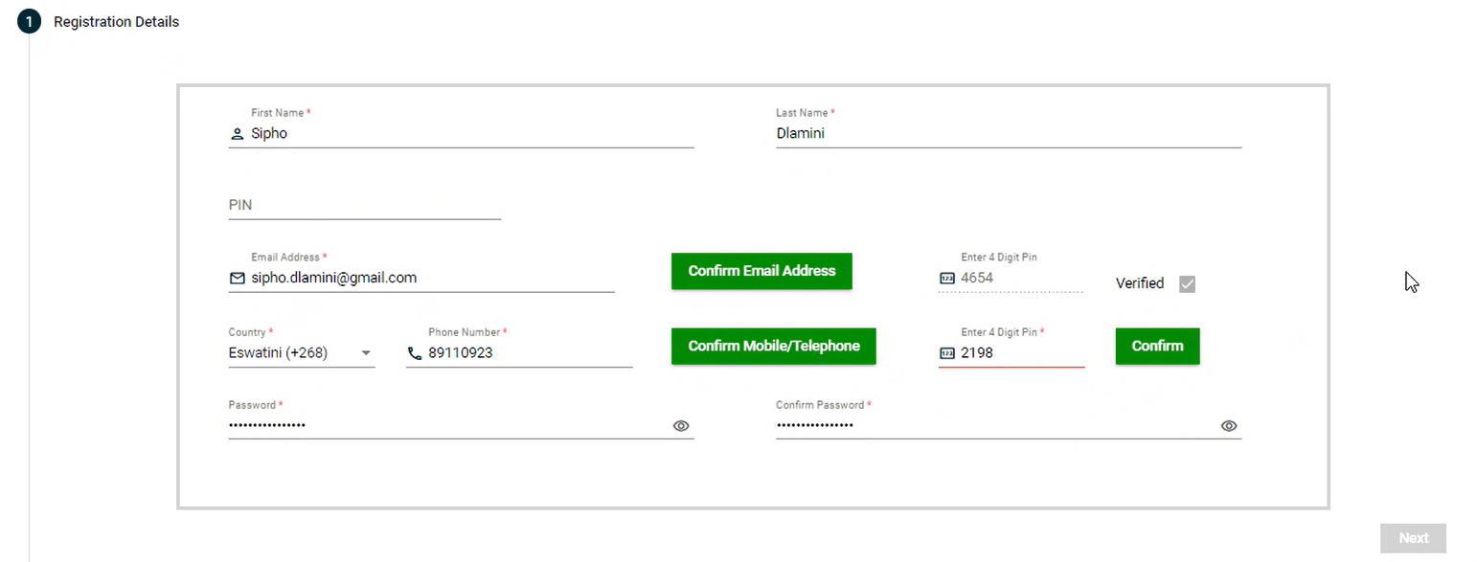Click the envelope icon beside Email Address

(x=238, y=279)
